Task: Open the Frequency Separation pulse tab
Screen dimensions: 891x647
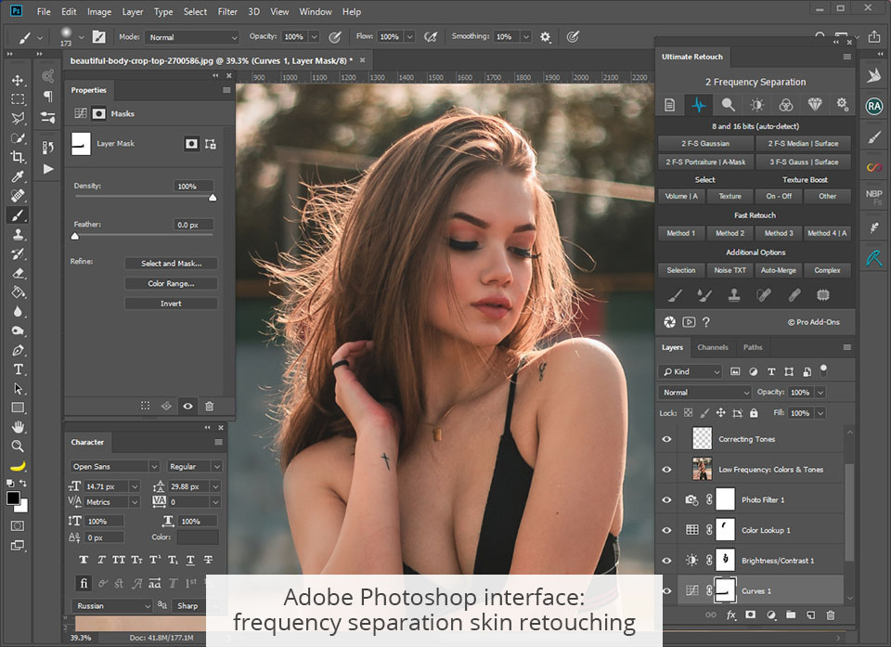Action: pyautogui.click(x=699, y=105)
